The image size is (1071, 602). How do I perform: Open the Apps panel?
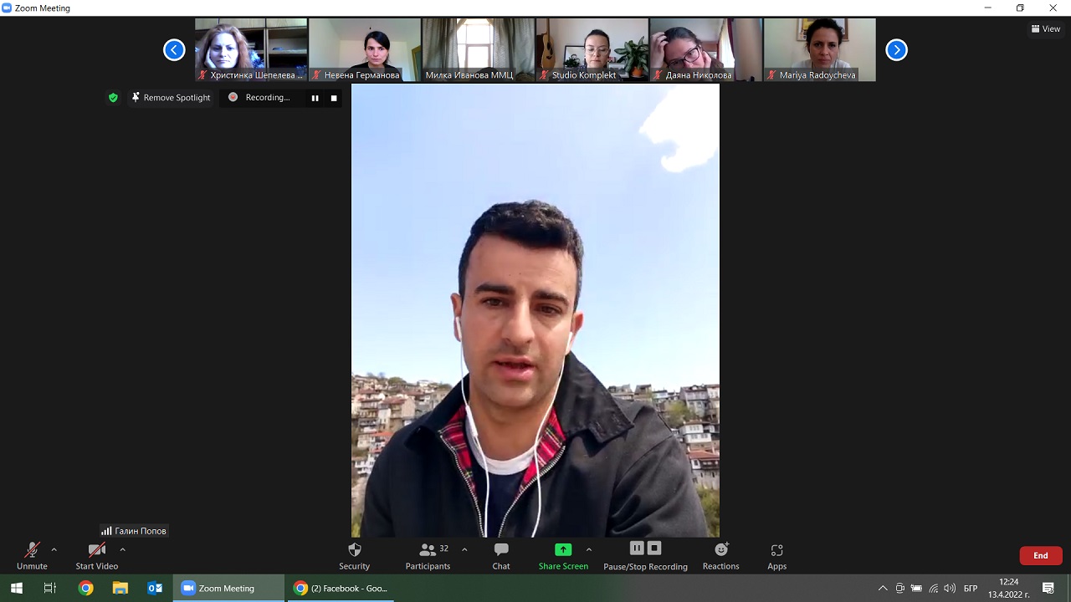[x=776, y=555]
